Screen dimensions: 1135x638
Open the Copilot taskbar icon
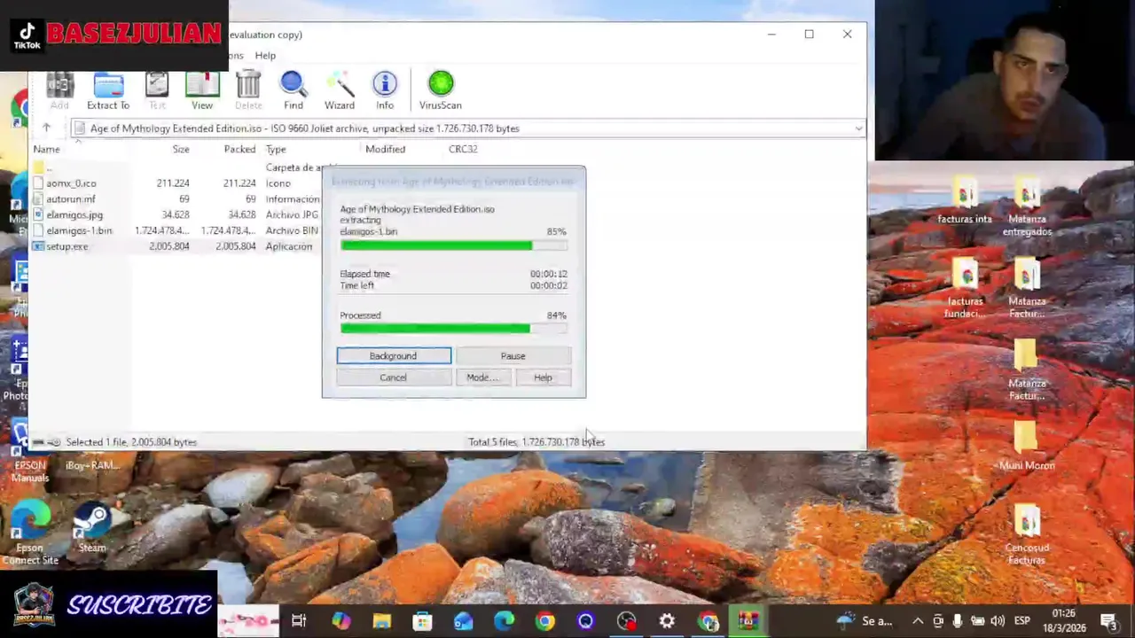pyautogui.click(x=340, y=621)
